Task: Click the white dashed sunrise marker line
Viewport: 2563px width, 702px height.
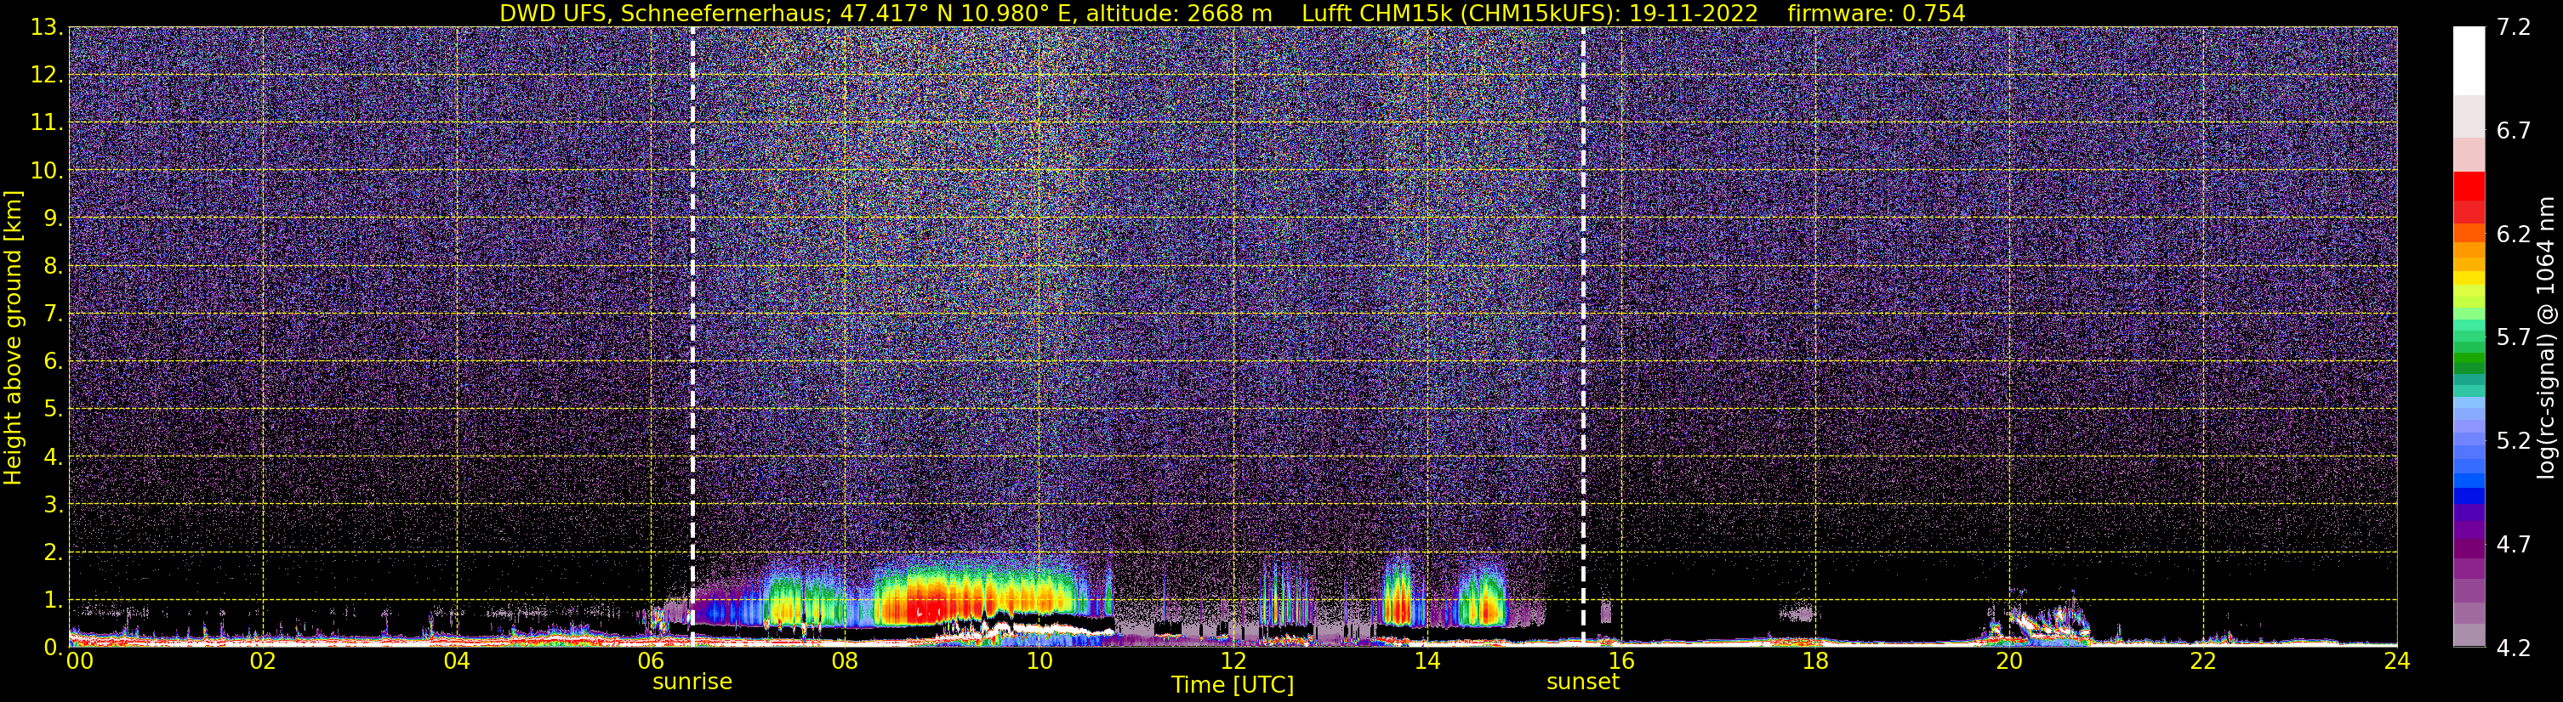Action: point(692,336)
